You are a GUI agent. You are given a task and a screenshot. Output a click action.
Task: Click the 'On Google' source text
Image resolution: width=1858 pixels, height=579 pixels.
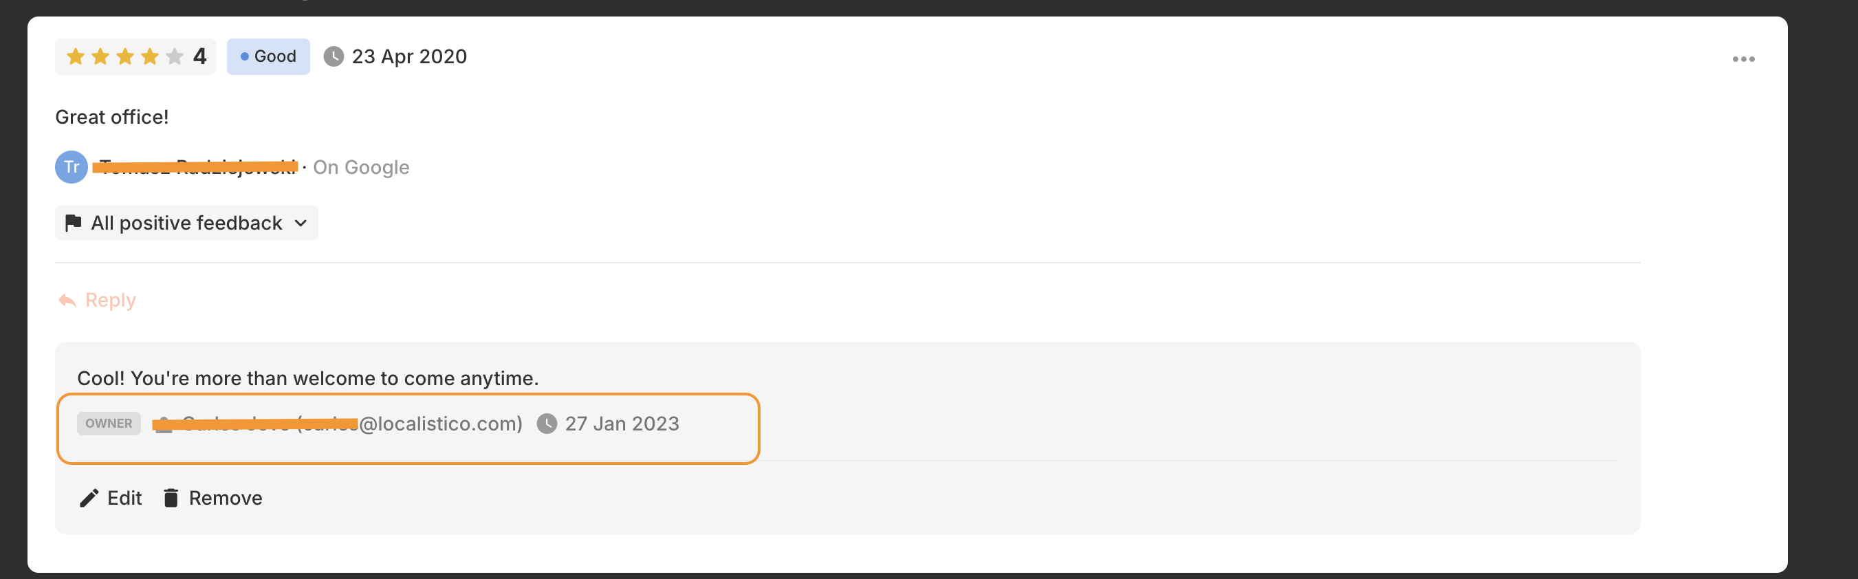[360, 167]
